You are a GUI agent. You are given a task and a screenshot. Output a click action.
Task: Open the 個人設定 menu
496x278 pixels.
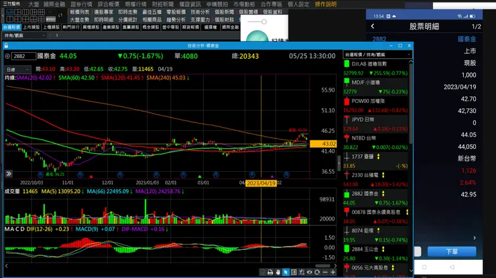click(x=298, y=4)
